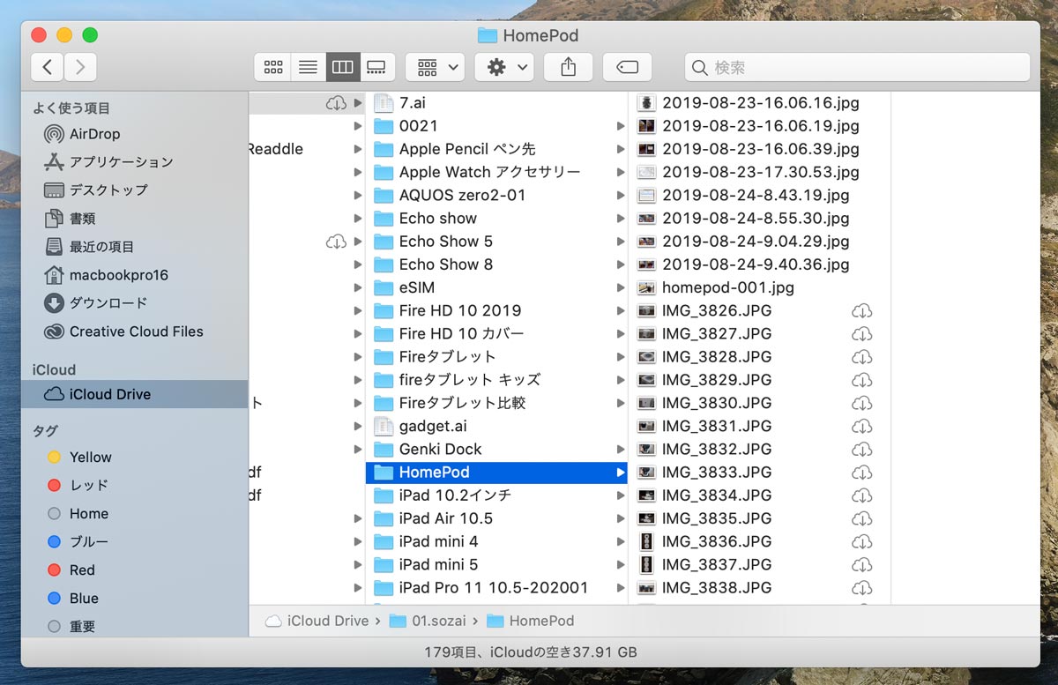
Task: Click iCloud Drive in path bar
Action: tap(317, 621)
